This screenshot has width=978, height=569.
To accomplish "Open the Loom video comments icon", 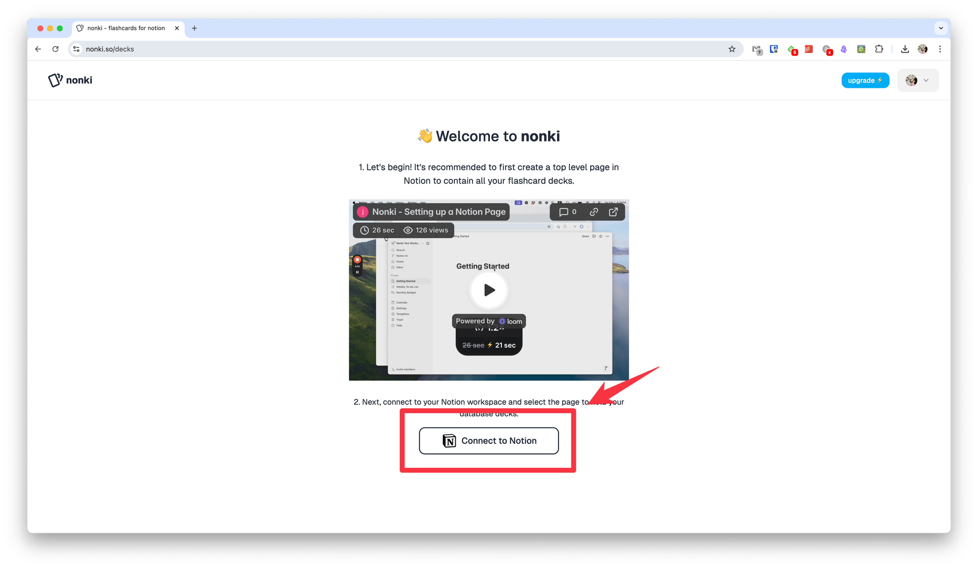I will 567,212.
